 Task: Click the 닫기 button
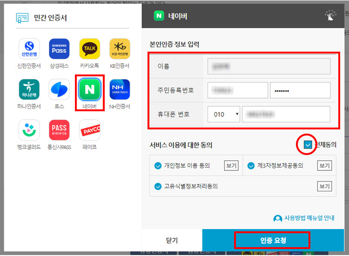click(x=172, y=240)
